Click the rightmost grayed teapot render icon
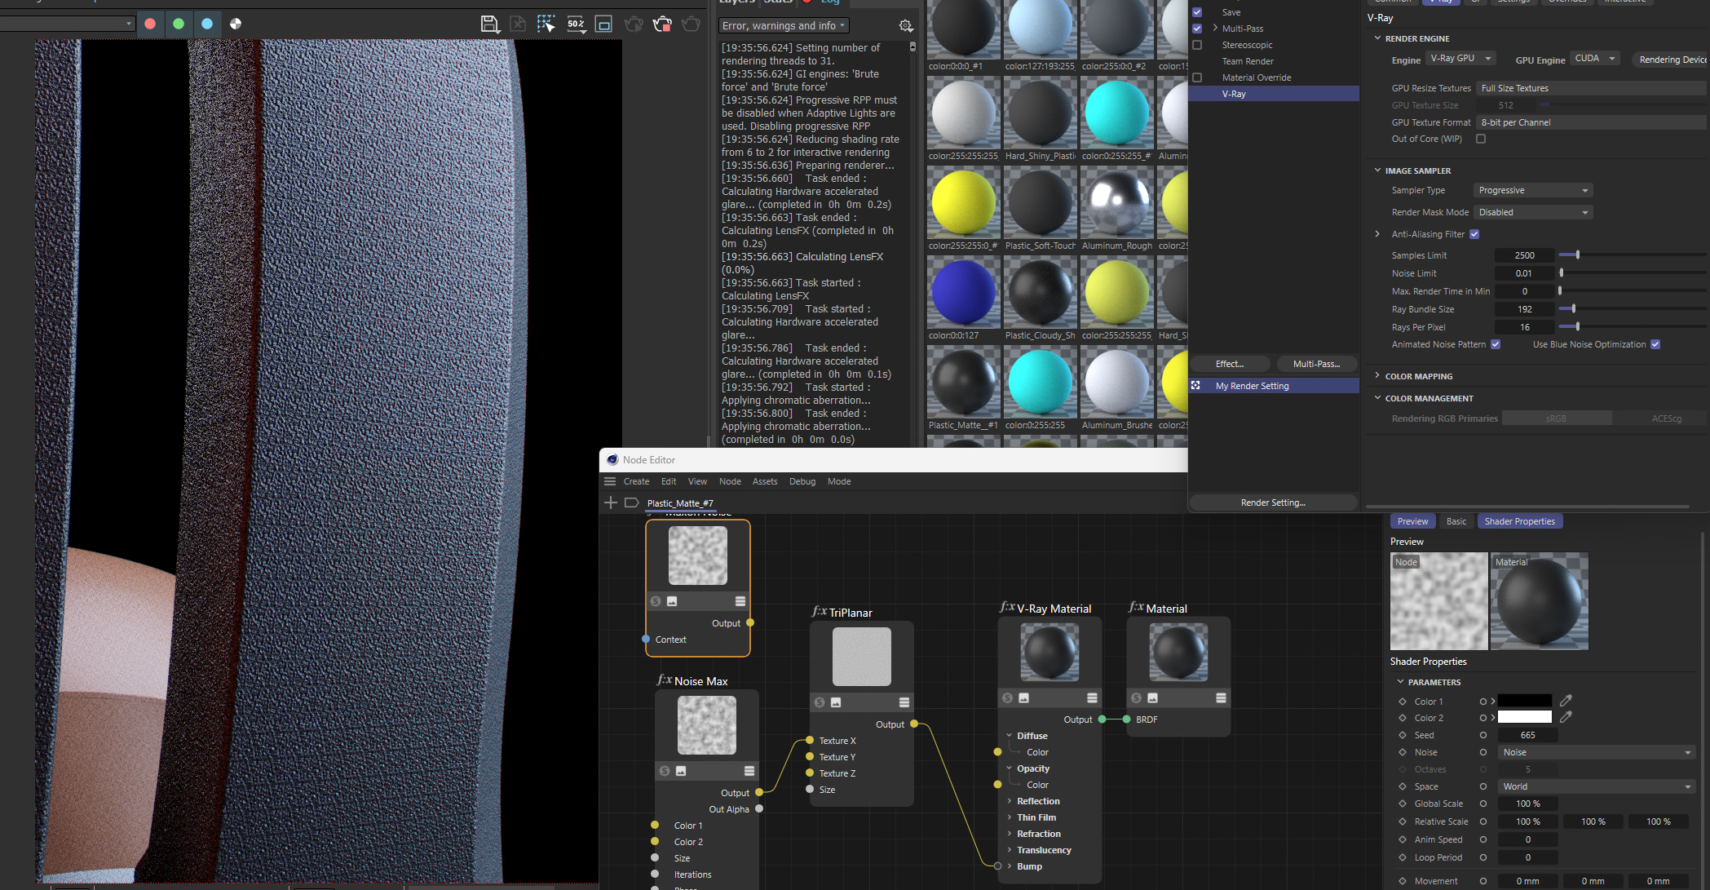This screenshot has height=890, width=1710. pos(691,24)
